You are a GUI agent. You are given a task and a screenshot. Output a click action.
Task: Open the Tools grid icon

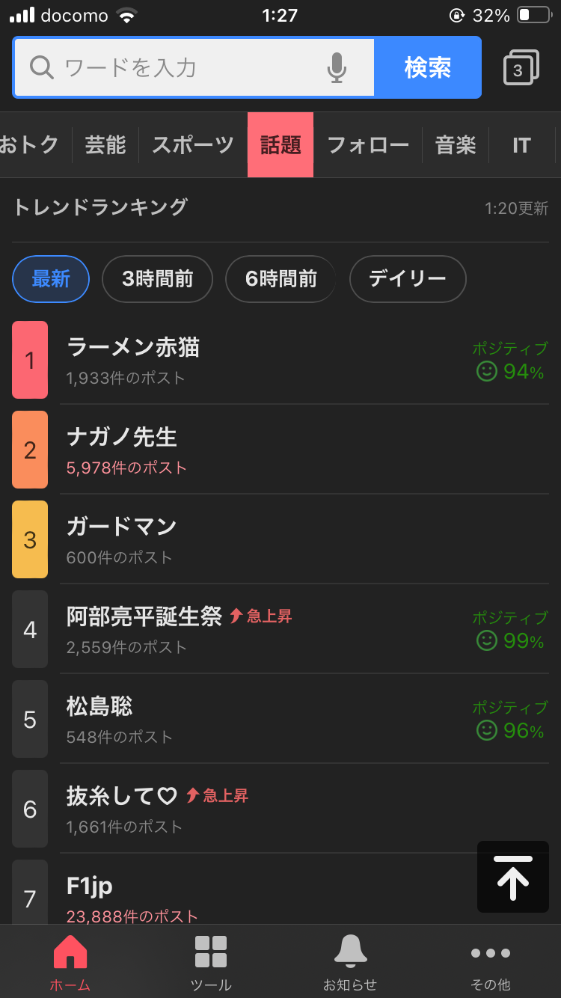211,962
